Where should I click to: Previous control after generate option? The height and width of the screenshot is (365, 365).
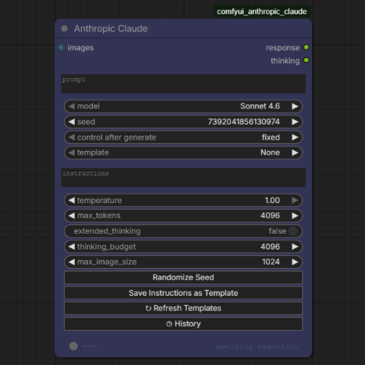click(71, 138)
